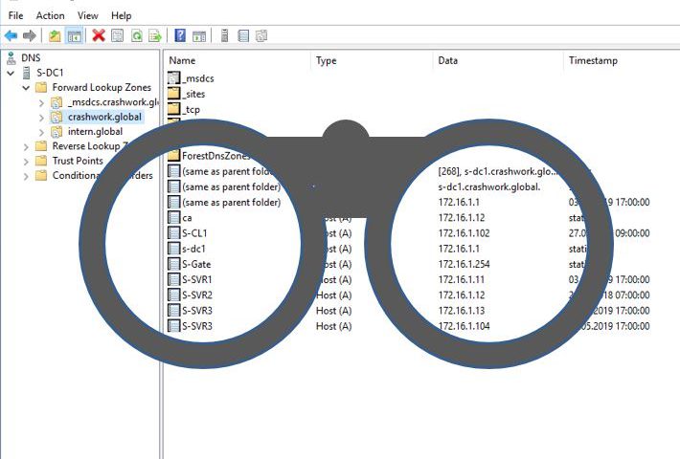
Task: Click the Back arrow in toolbar
Action: click(x=11, y=35)
